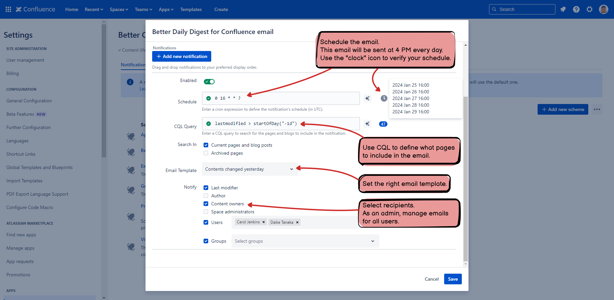Check the Archived pages checkbox
The width and height of the screenshot is (614, 300).
(206, 153)
